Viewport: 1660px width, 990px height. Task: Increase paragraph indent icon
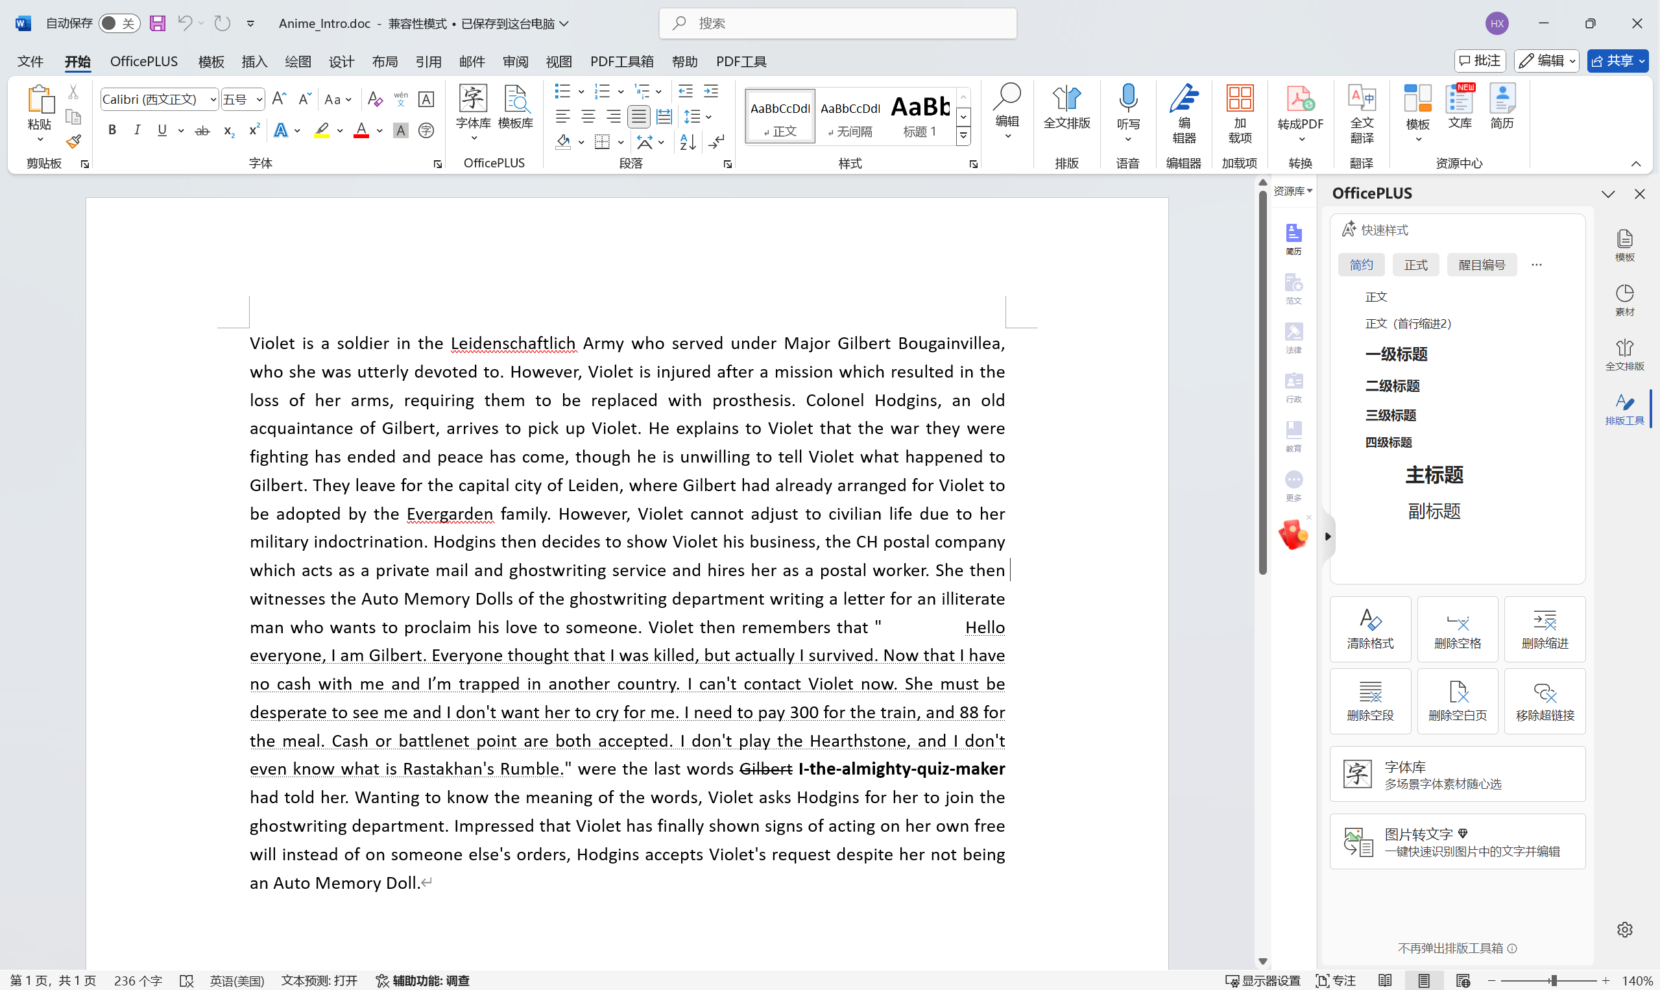point(711,91)
